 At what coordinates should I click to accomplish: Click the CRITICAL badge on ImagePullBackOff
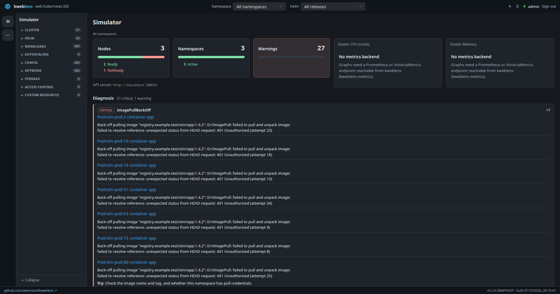[106, 110]
